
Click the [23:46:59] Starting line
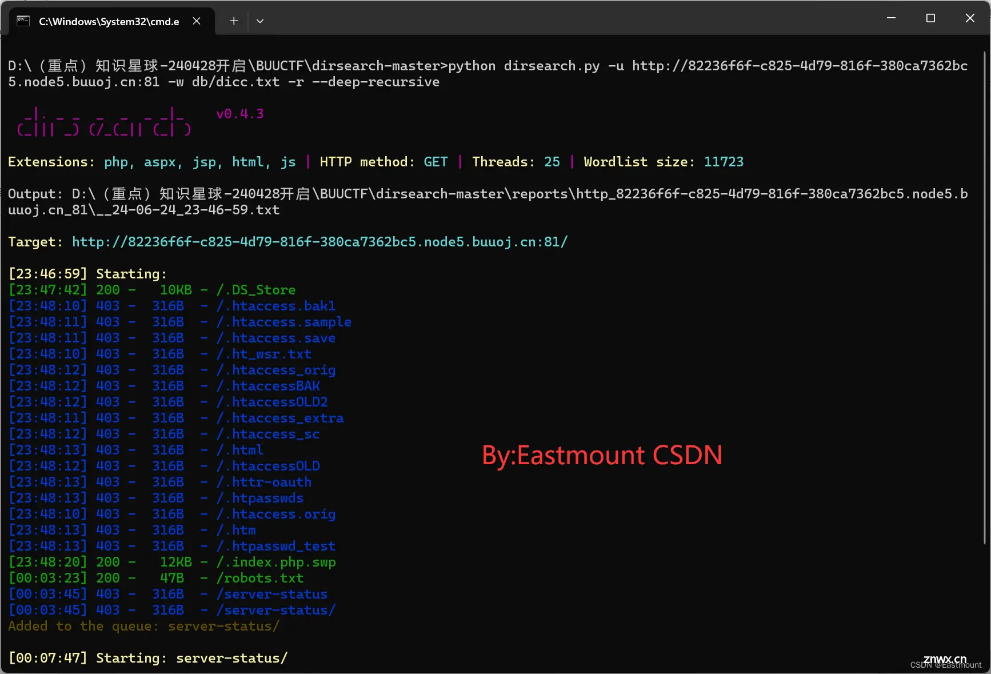click(87, 274)
